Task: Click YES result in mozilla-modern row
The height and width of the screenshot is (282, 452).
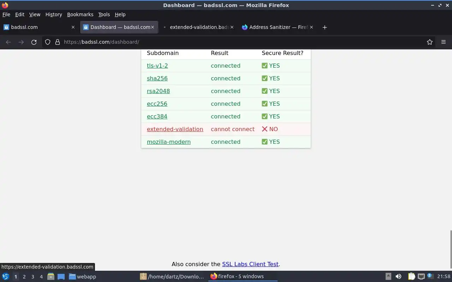Action: (x=271, y=142)
